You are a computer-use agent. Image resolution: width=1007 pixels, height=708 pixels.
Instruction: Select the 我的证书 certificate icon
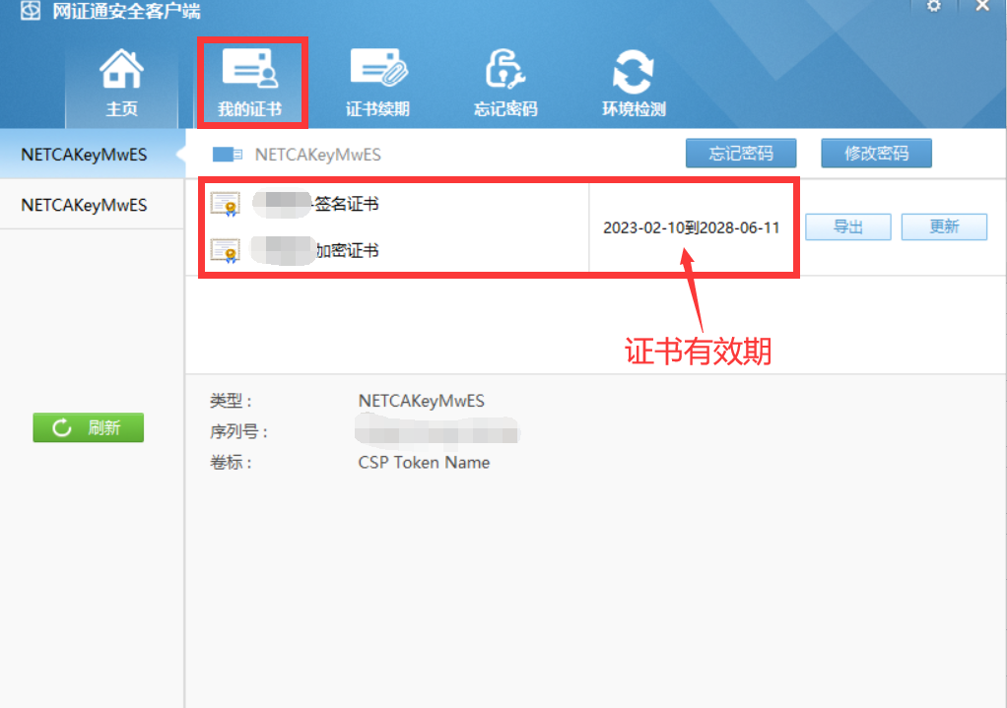point(250,68)
